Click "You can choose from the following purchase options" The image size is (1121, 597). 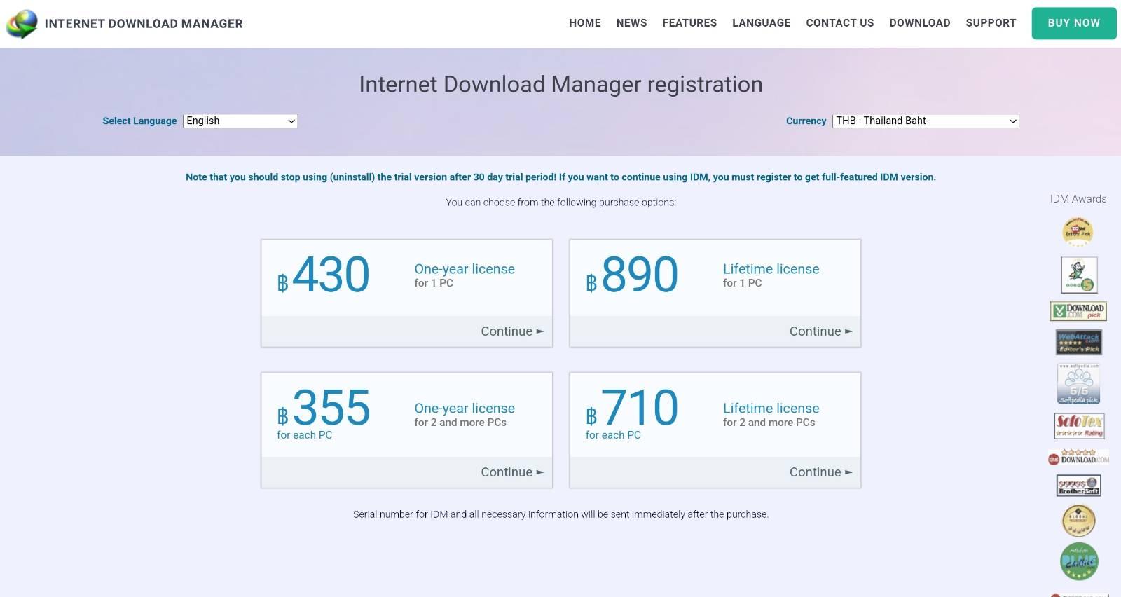(x=560, y=203)
